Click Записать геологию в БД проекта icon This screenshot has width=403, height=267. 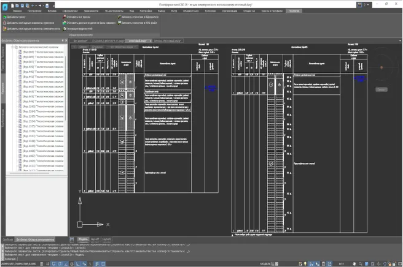coord(120,17)
